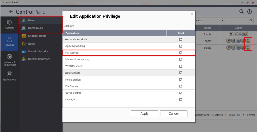
Task: Click the magnifier in the user search box
Action: 251,21
